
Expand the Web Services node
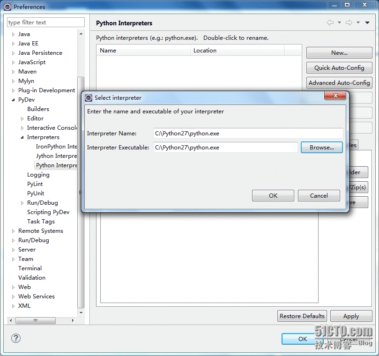click(x=13, y=297)
